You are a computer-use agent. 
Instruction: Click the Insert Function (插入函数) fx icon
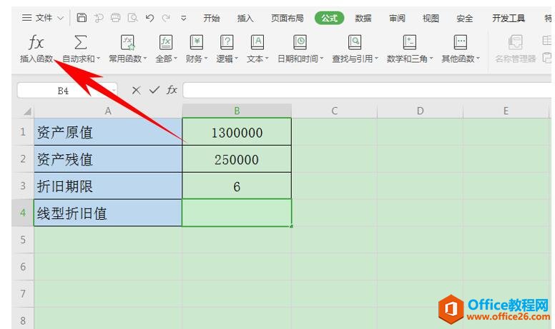[x=36, y=43]
